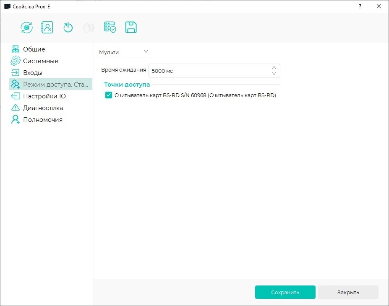Click the Сохранить button

[285, 292]
